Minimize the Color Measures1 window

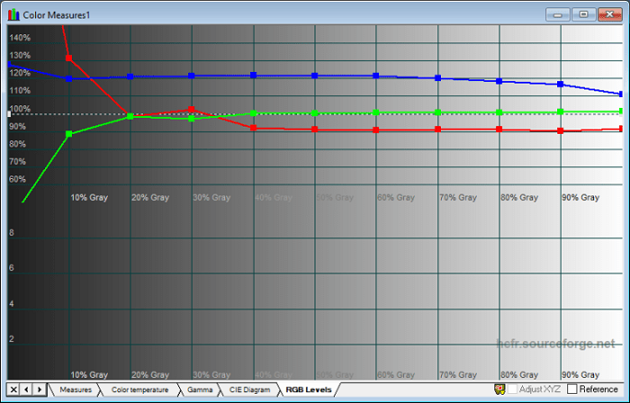pyautogui.click(x=560, y=14)
